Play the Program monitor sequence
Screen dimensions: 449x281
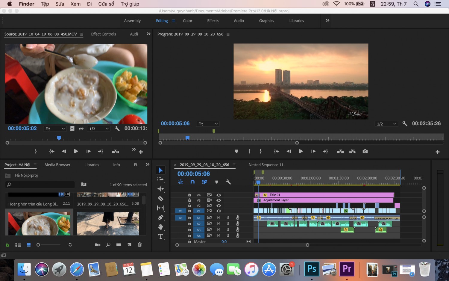point(301,151)
